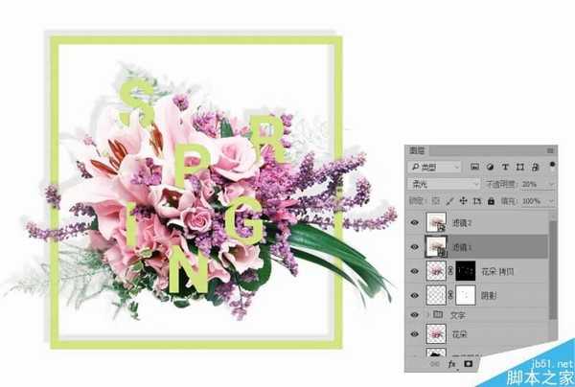The image size is (575, 387).
Task: Toggle layer filtering on/off switch
Action: pos(552,165)
